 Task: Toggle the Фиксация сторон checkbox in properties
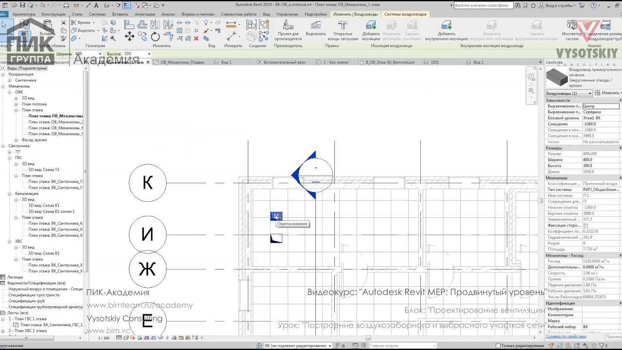pos(586,226)
